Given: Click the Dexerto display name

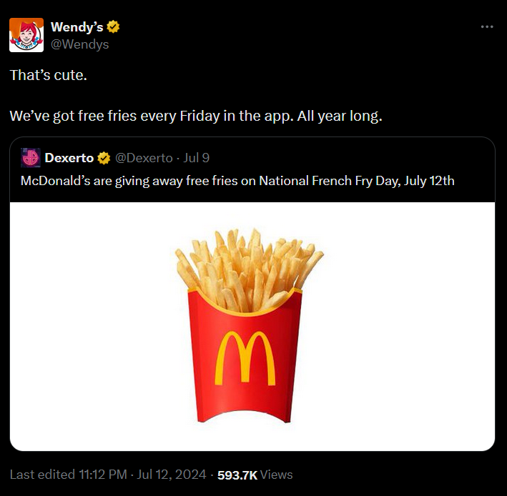Looking at the screenshot, I should pos(69,157).
